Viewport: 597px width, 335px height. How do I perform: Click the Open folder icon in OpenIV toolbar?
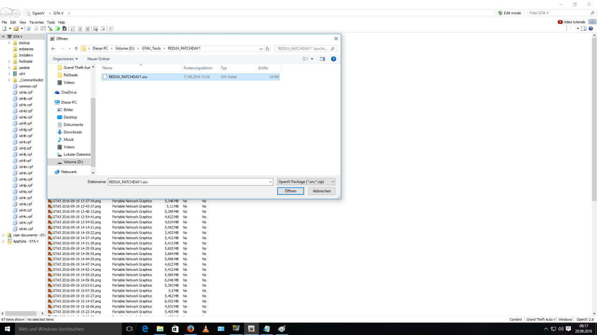click(16, 29)
